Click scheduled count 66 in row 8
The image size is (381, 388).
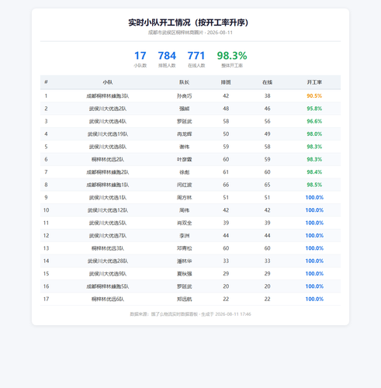coord(226,185)
